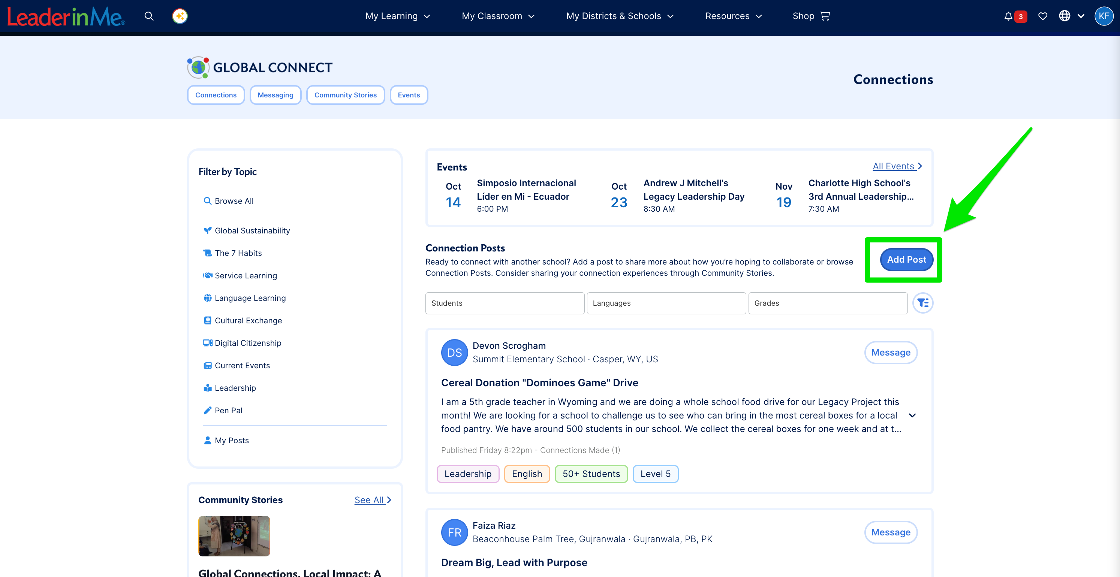Show My Posts in filter list
The image size is (1120, 577).
tap(226, 440)
